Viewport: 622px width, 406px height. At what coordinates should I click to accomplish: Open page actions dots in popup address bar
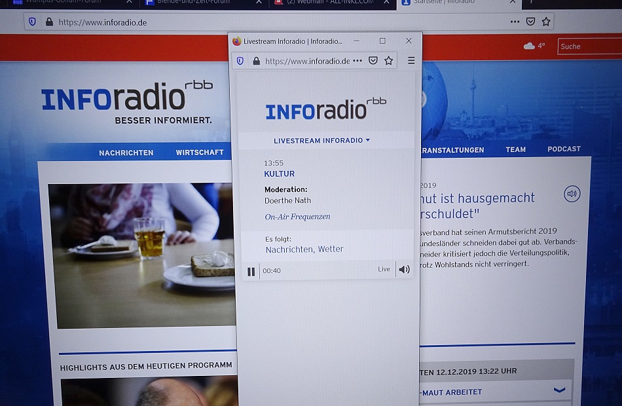(357, 61)
